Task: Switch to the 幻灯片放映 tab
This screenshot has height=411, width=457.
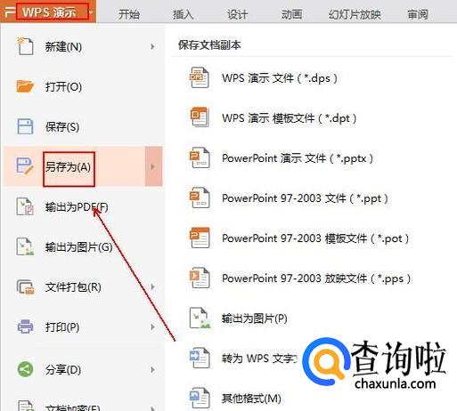Action: (355, 13)
